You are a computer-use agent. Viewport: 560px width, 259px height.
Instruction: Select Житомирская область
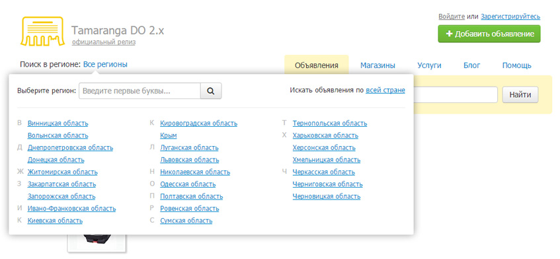(63, 172)
